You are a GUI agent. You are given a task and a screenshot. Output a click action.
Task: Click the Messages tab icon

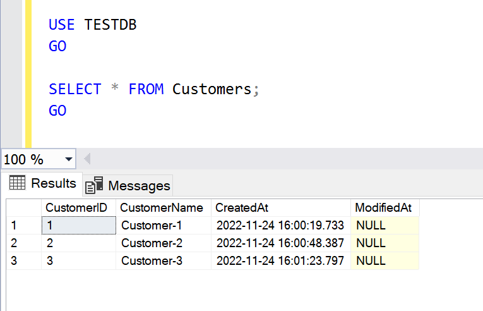[94, 185]
